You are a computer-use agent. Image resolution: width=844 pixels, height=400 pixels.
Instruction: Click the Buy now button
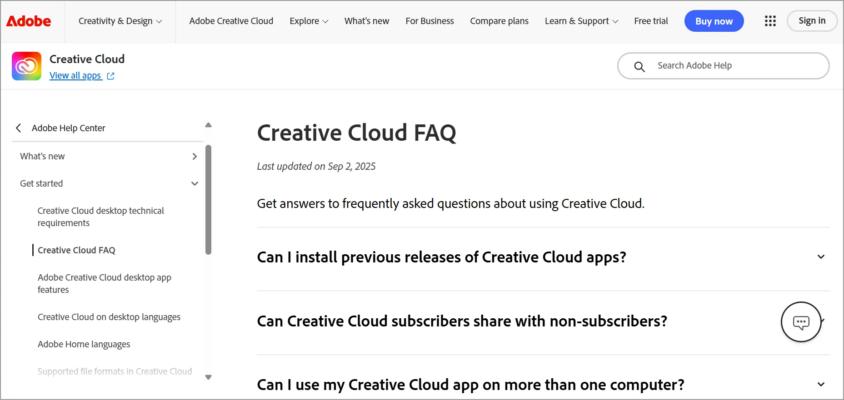pos(714,21)
